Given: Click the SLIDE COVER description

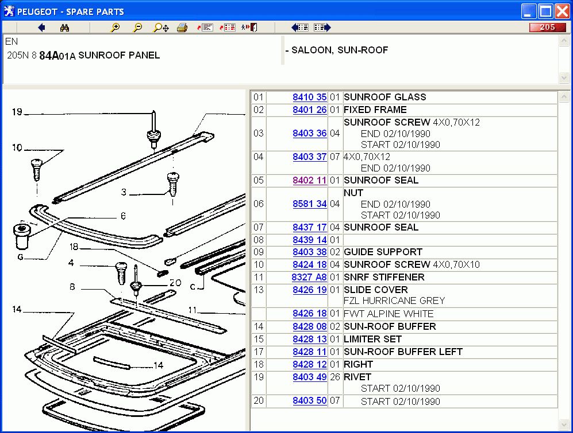Looking at the screenshot, I should point(376,290).
